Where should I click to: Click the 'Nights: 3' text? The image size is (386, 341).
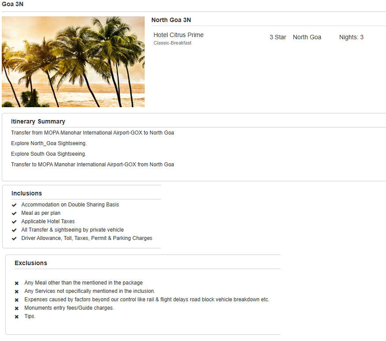(x=351, y=37)
